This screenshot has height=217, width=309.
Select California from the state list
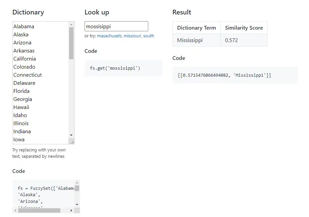[x=25, y=59]
